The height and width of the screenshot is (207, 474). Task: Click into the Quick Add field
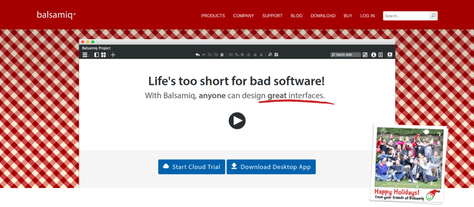point(345,55)
